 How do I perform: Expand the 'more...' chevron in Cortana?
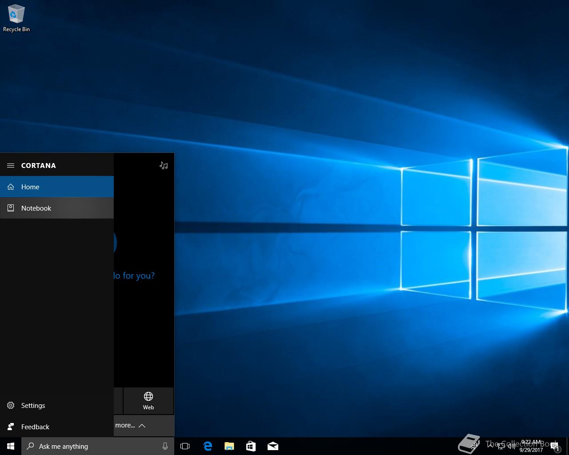[x=142, y=426]
